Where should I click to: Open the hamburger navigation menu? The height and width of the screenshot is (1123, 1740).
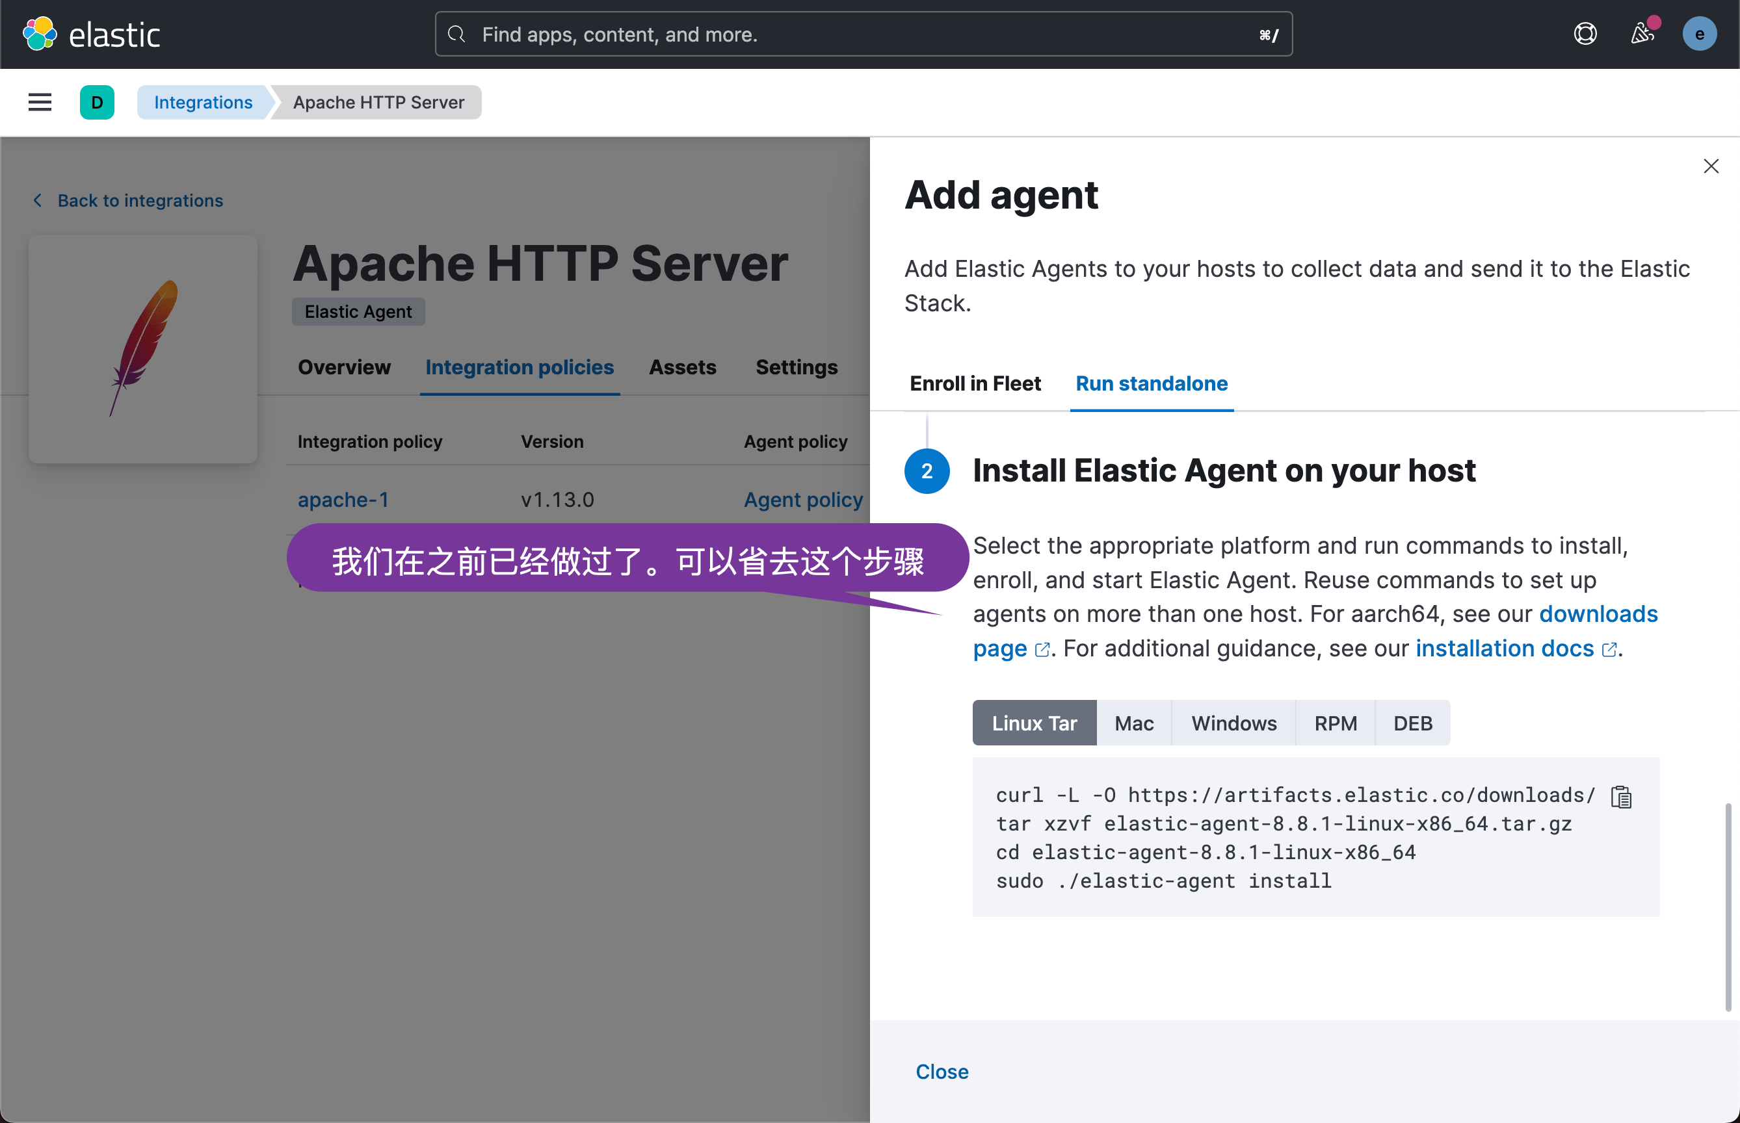click(40, 102)
